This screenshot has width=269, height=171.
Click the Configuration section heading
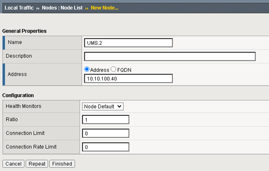pos(18,95)
